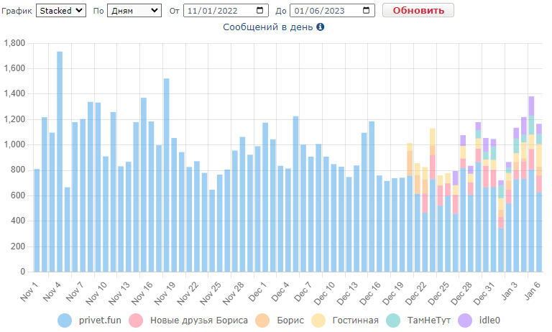This screenshot has width=552, height=332.
Task: Click the idle0 legend label
Action: pos(489,321)
